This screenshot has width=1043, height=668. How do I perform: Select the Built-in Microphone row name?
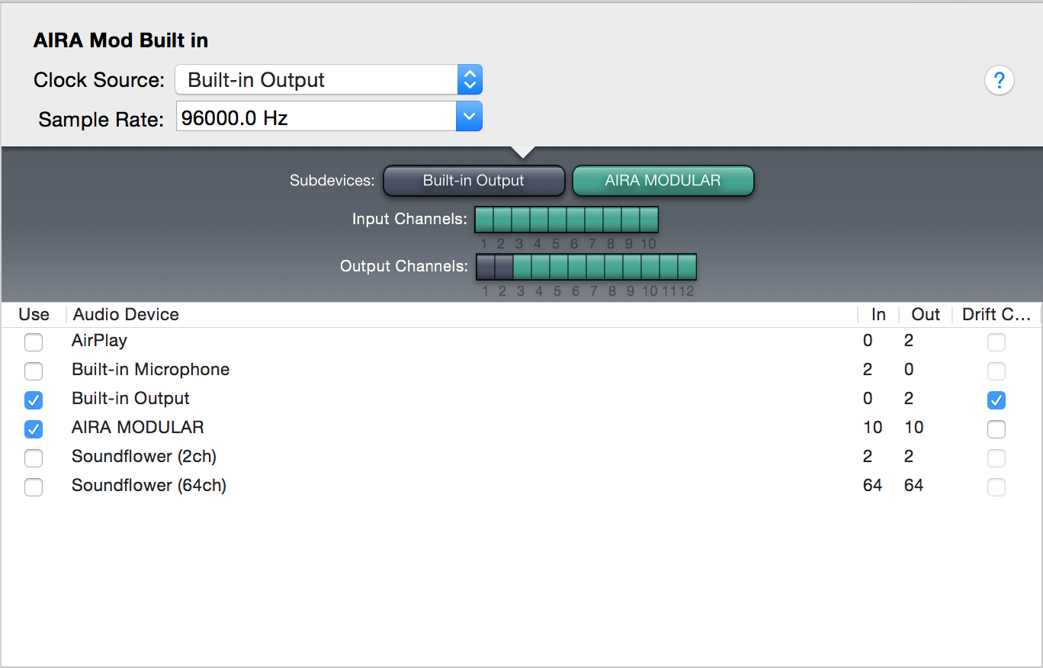click(150, 370)
